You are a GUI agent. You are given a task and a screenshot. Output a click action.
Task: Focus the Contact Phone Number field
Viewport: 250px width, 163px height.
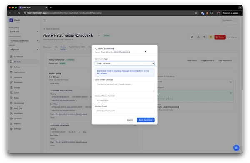click(125, 101)
